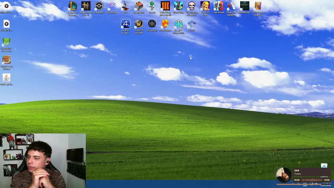
Task: Click the song waveform progress bar
Action: 312,180
